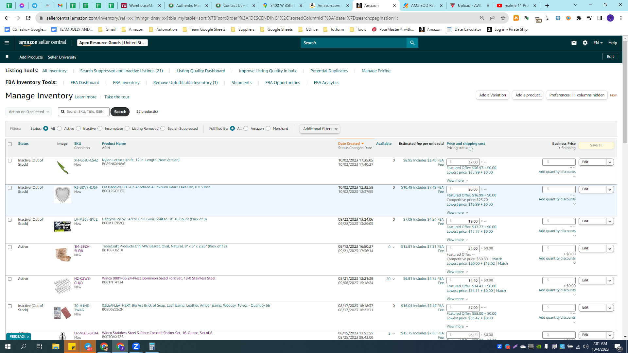Screen dimensions: 628x353
Task: Open File Explorer from the taskbar
Action: pos(56,346)
